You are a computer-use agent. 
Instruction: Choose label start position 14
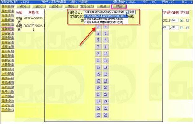tap(106, 67)
